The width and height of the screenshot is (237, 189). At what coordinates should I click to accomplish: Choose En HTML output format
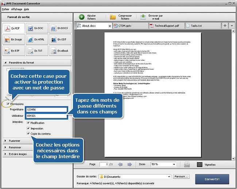[x=37, y=40]
